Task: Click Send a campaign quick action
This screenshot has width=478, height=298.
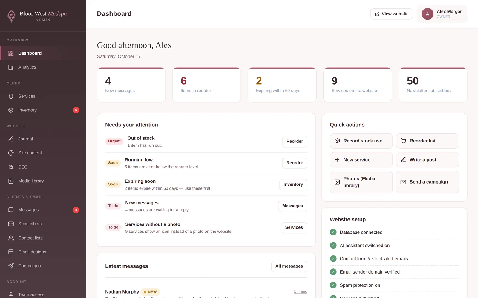Action: 428,182
